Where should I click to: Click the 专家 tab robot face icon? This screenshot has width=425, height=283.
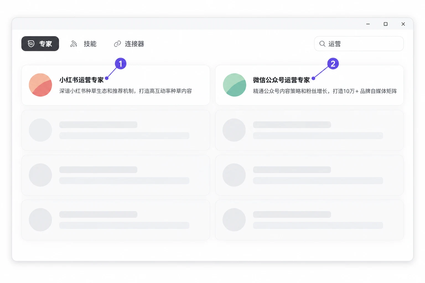coord(31,44)
